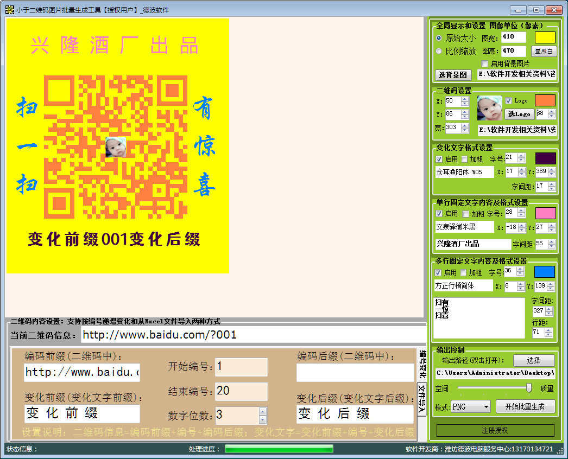Click the QR code 宽 width stepper
Image resolution: width=568 pixels, height=459 pixels.
click(x=465, y=127)
